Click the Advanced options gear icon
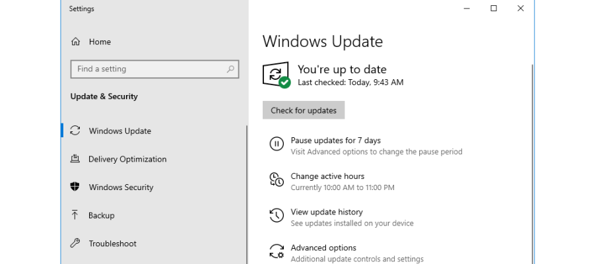This screenshot has width=594, height=264. tap(277, 251)
